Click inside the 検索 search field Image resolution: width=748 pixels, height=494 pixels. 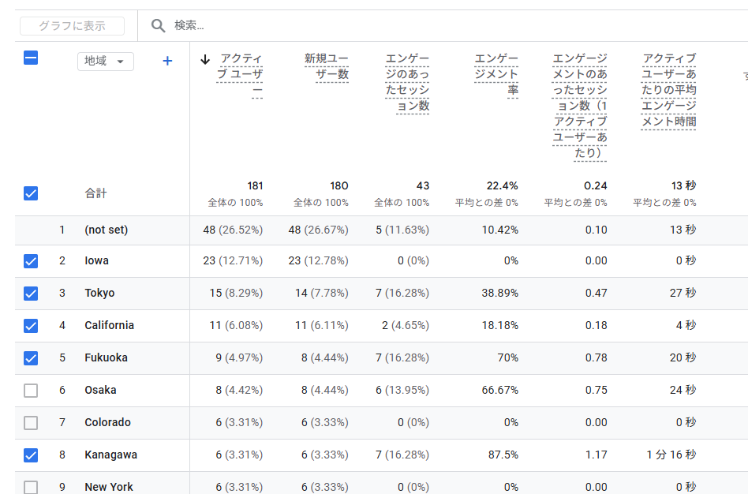pyautogui.click(x=237, y=25)
